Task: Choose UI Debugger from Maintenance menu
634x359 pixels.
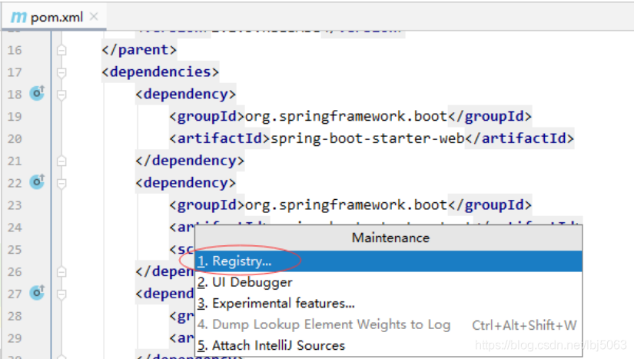Action: (x=389, y=282)
